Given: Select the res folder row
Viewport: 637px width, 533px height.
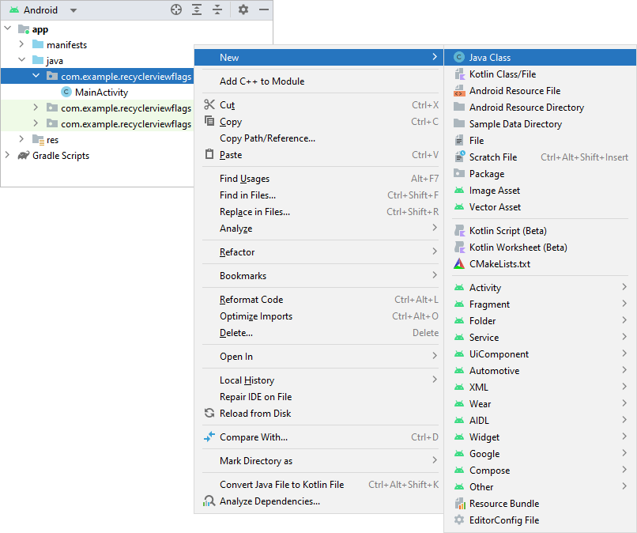Looking at the screenshot, I should pos(97,139).
